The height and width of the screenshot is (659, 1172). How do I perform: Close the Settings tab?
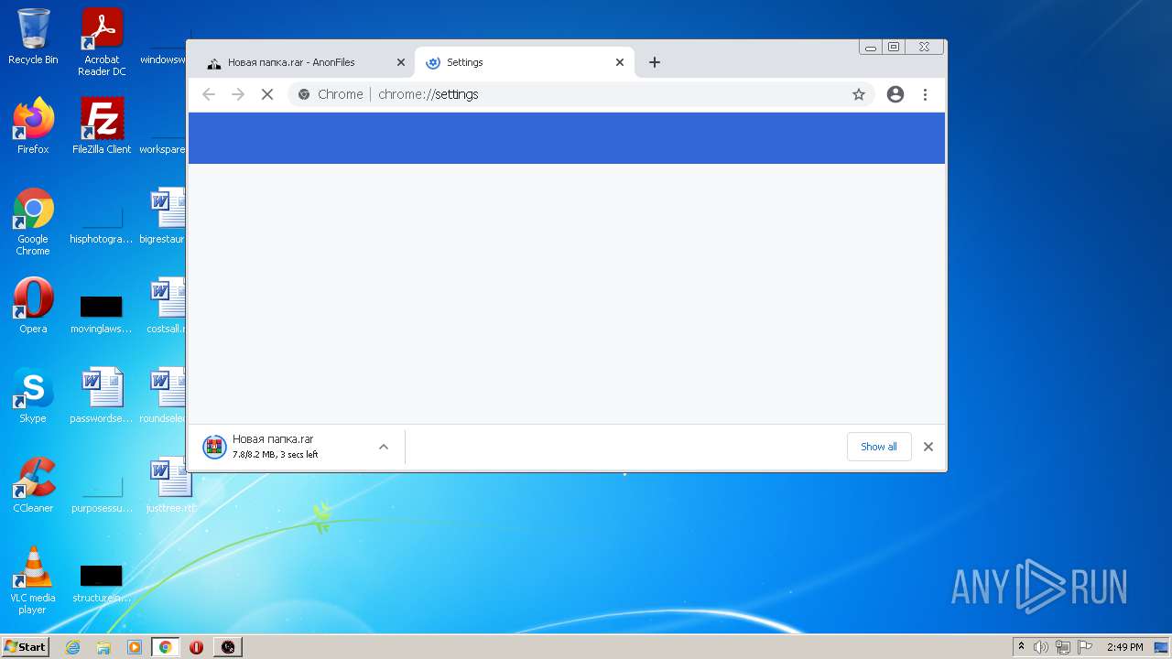click(x=620, y=62)
